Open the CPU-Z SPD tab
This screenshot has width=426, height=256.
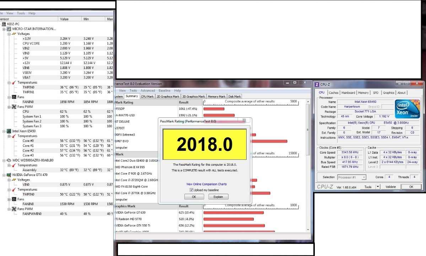point(376,93)
